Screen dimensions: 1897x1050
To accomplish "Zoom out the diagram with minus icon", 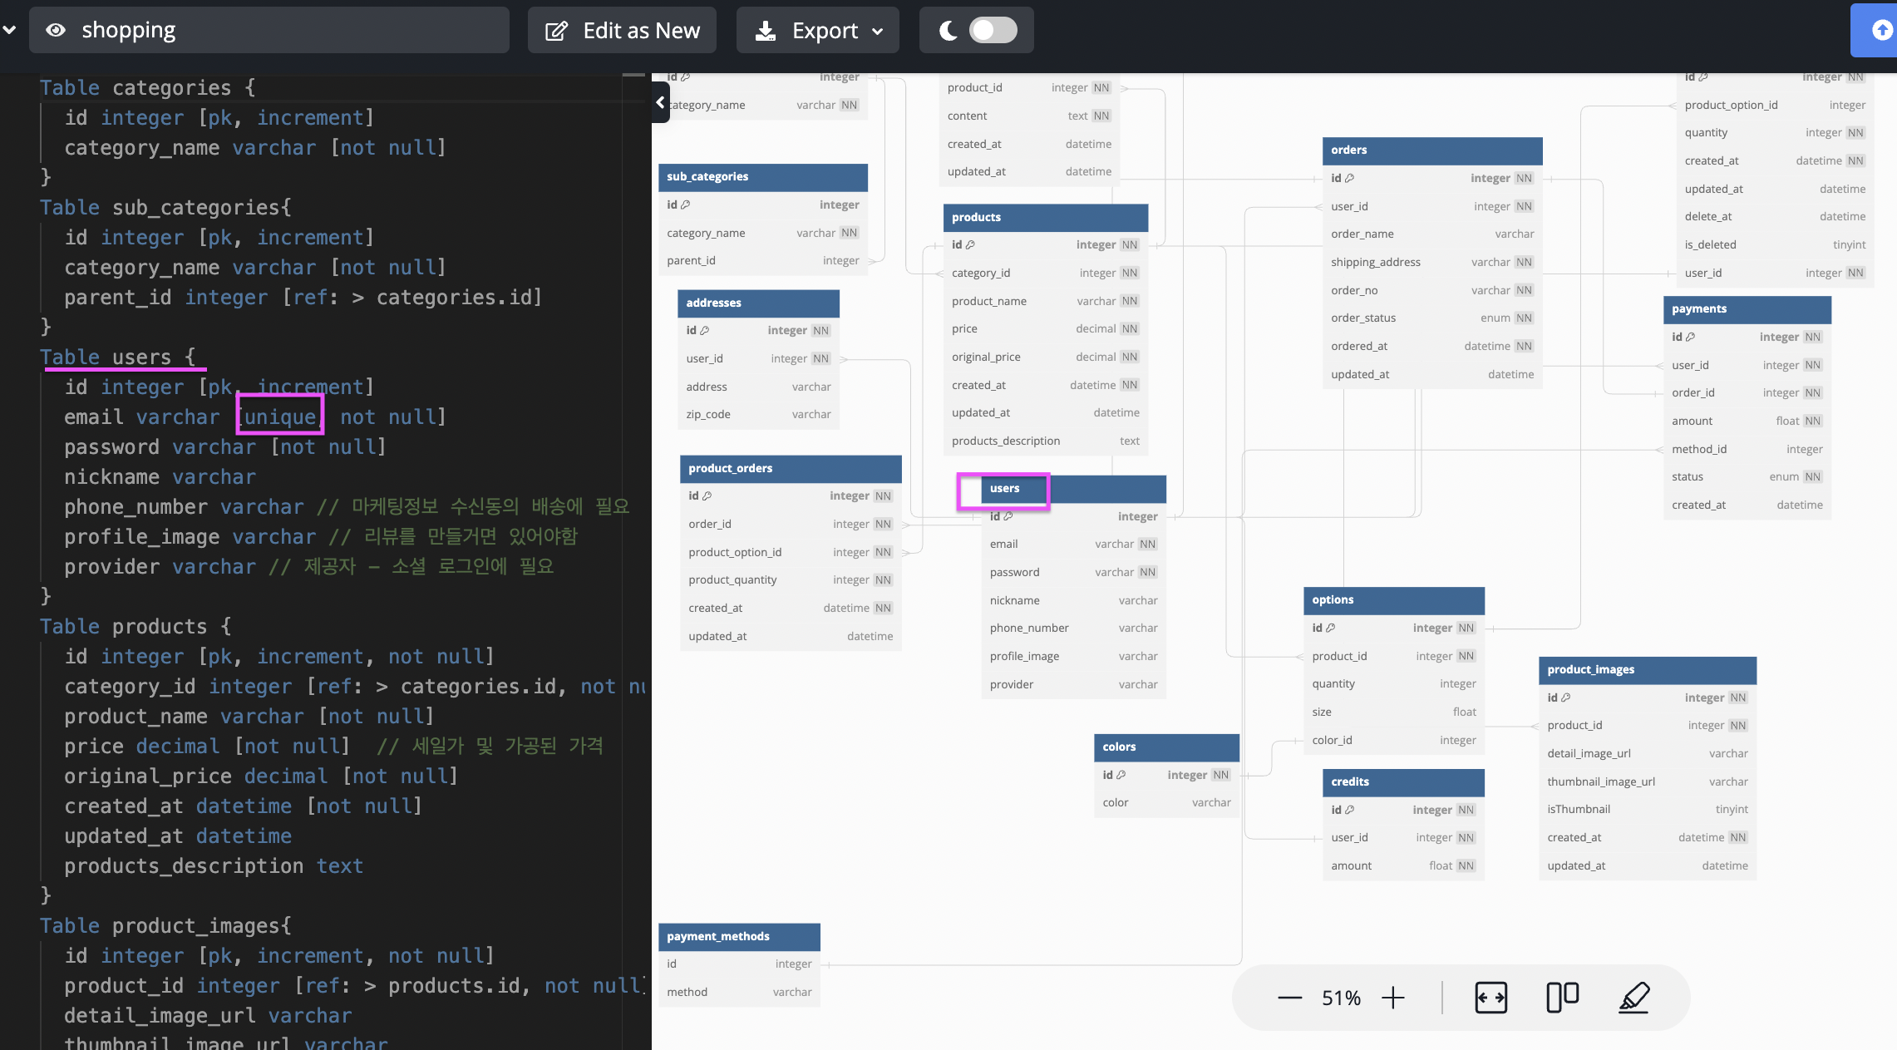I will point(1289,998).
